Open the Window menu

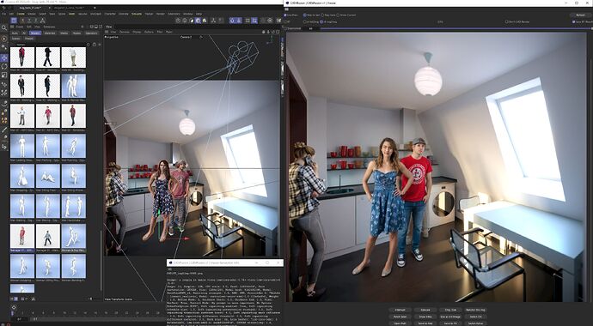(187, 14)
